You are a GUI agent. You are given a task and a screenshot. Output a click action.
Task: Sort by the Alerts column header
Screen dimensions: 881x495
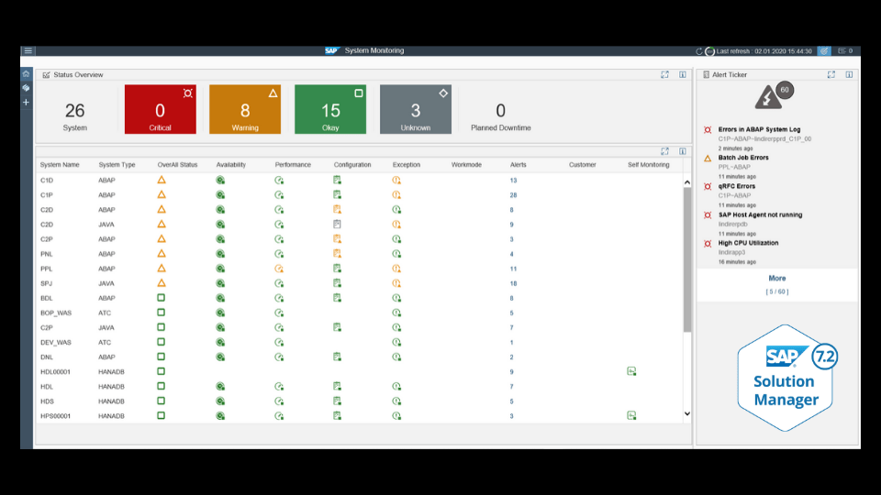point(519,165)
